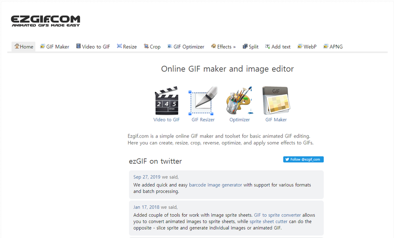Open sprite sheet cutter link
The height and width of the screenshot is (238, 394).
268,222
